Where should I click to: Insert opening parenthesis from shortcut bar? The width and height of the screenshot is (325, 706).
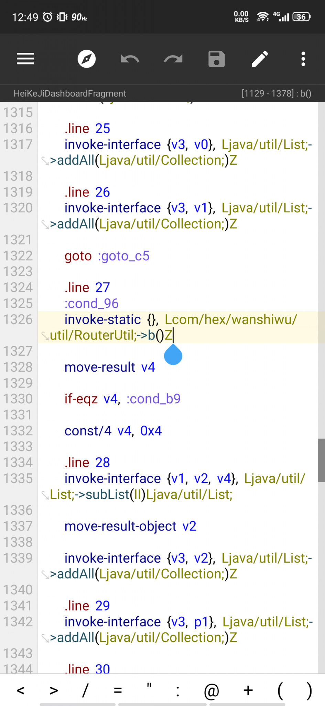(280, 690)
